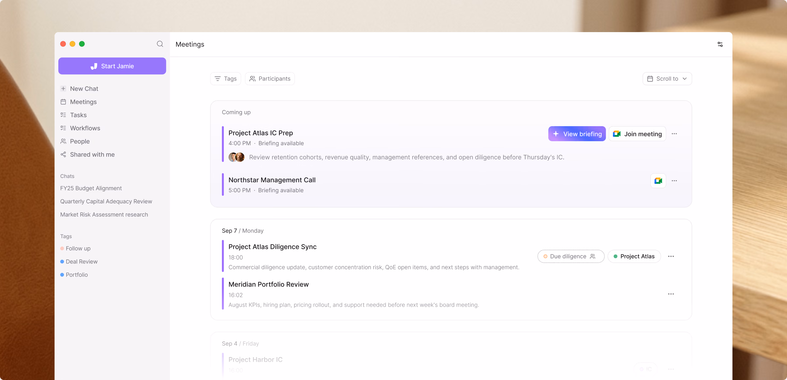
Task: Click the Sep 4 / Friday date header
Action: 240,344
